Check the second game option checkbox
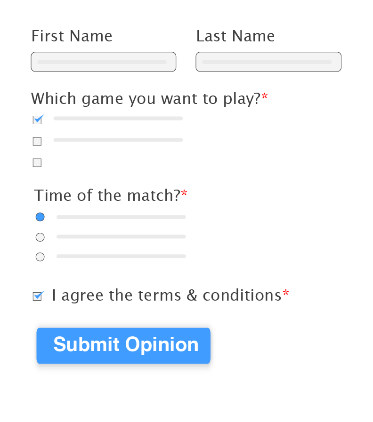The height and width of the screenshot is (422, 373). tap(37, 141)
